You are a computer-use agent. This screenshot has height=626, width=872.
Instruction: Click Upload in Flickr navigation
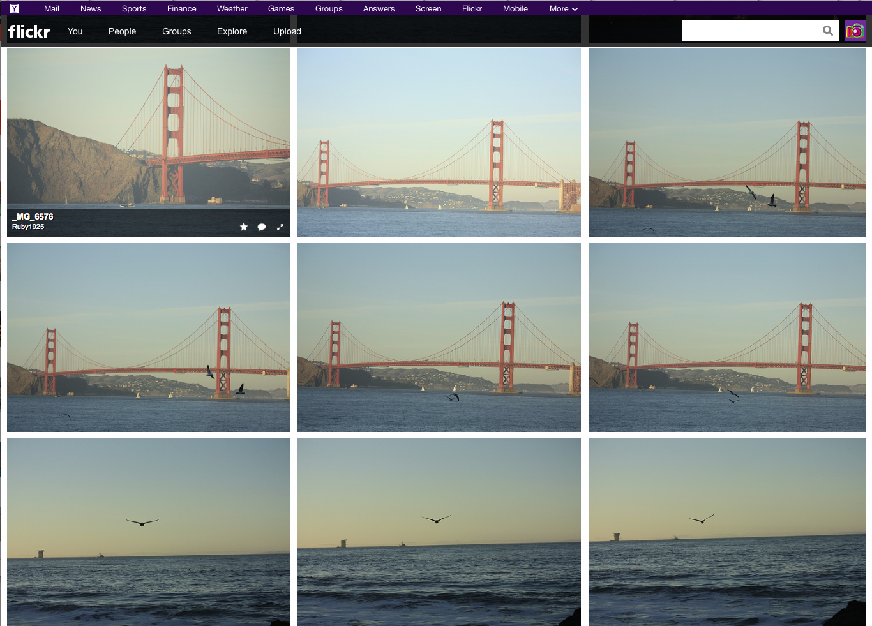tap(287, 31)
